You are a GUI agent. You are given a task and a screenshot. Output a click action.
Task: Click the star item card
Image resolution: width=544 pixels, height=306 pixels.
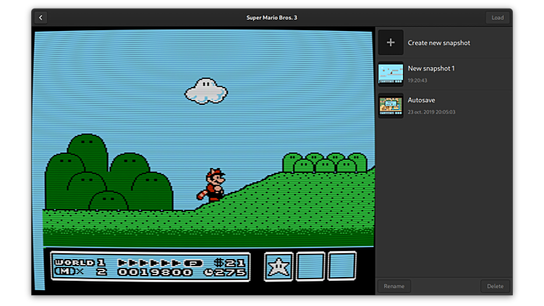pos(279,266)
